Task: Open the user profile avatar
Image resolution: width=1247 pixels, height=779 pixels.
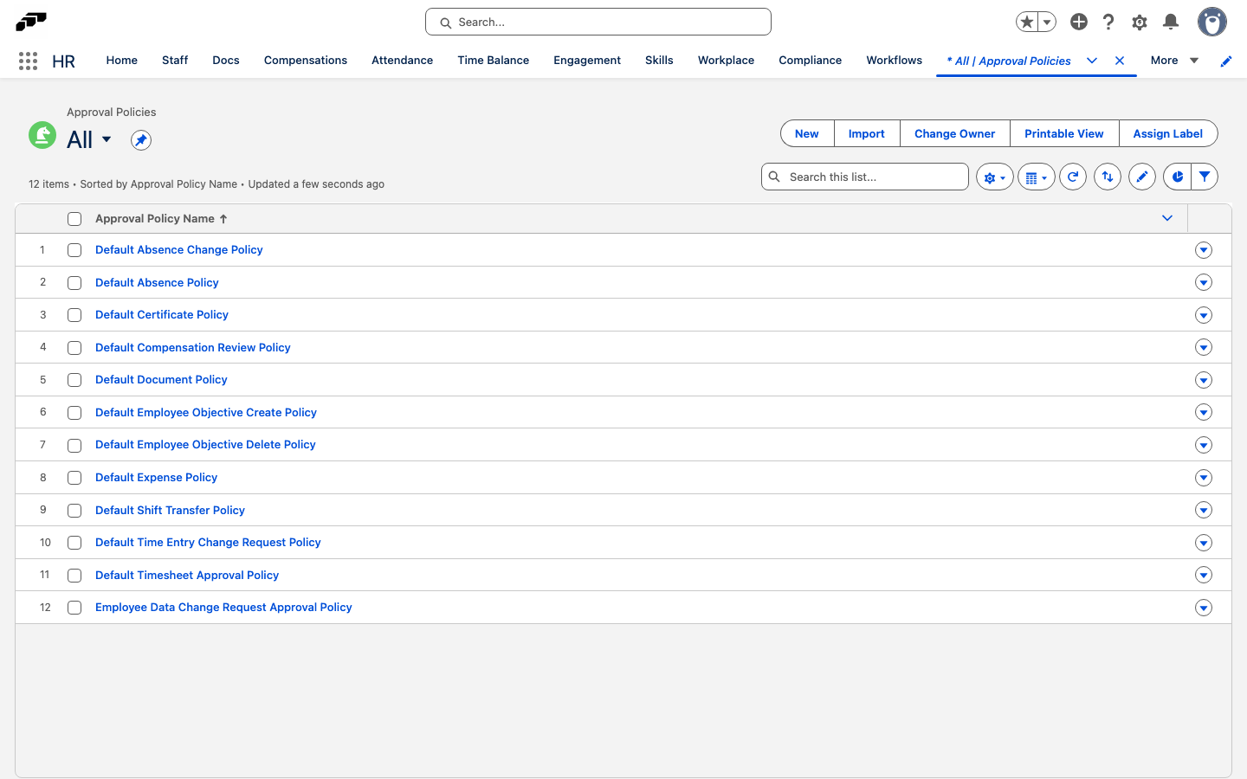Action: [x=1212, y=22]
